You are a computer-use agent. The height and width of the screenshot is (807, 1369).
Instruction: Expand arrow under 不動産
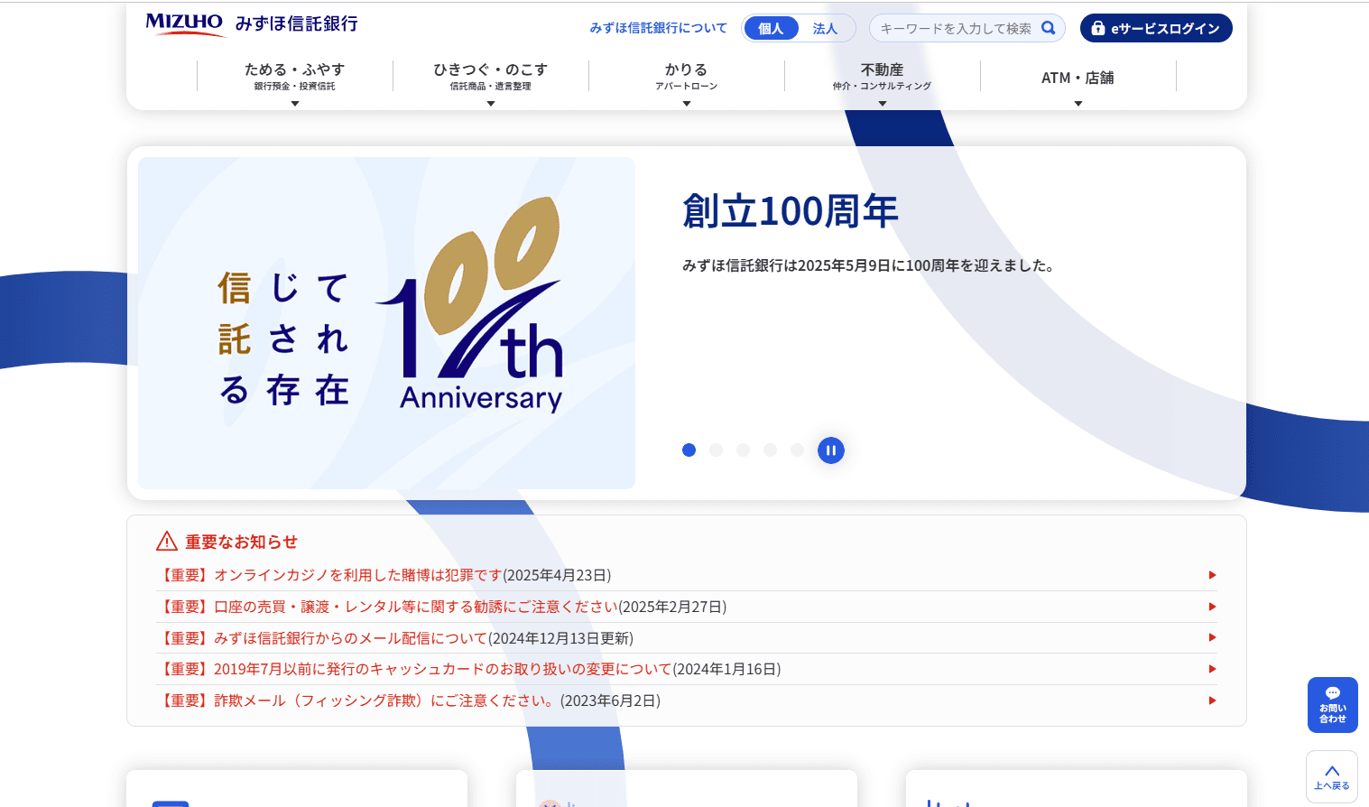pyautogui.click(x=883, y=104)
